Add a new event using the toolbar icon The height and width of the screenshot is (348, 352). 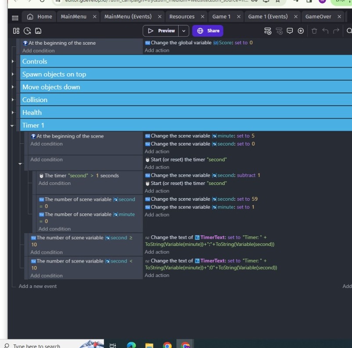267,31
